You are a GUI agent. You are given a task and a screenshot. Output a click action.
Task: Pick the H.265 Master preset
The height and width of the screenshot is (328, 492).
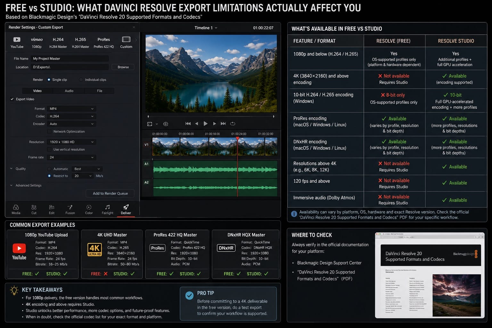point(80,42)
